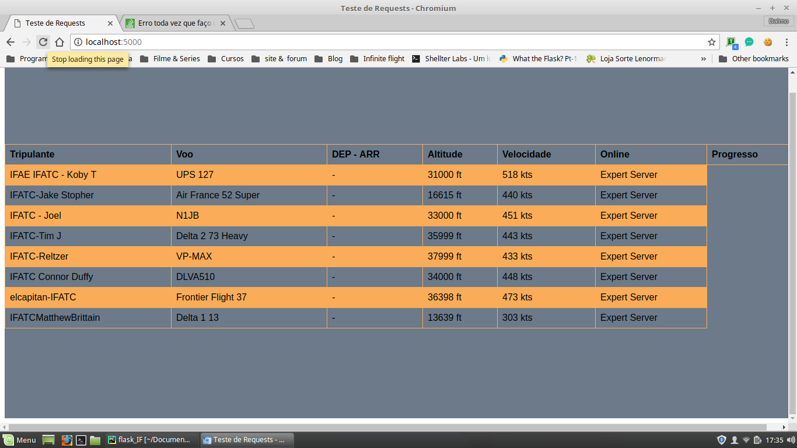Open the cookie extension icon
This screenshot has height=448, width=797.
point(768,42)
